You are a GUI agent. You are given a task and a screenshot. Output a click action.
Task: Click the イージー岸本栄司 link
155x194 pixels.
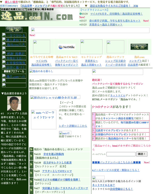pos(115,65)
